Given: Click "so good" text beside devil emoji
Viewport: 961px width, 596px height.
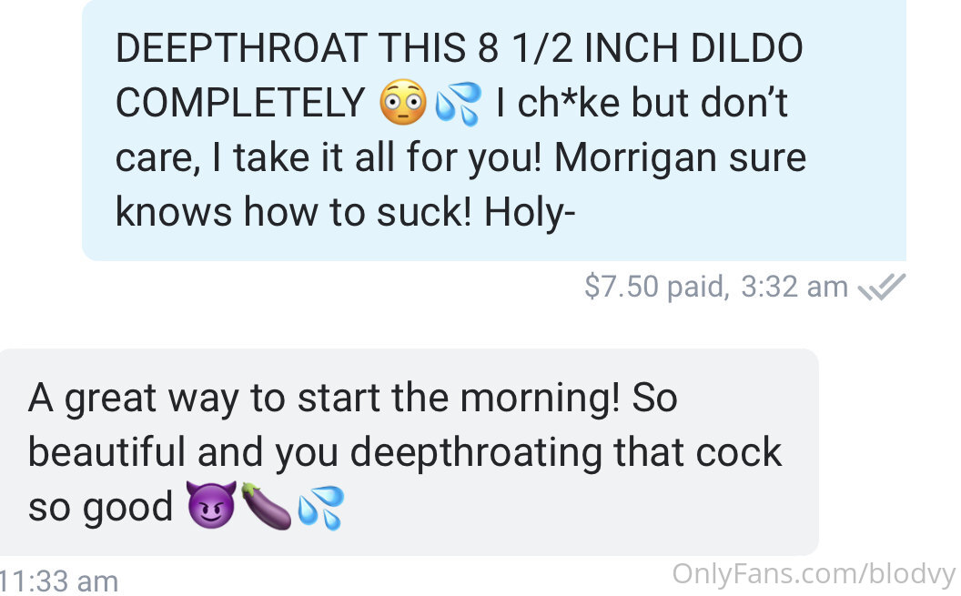Looking at the screenshot, I should pyautogui.click(x=100, y=507).
